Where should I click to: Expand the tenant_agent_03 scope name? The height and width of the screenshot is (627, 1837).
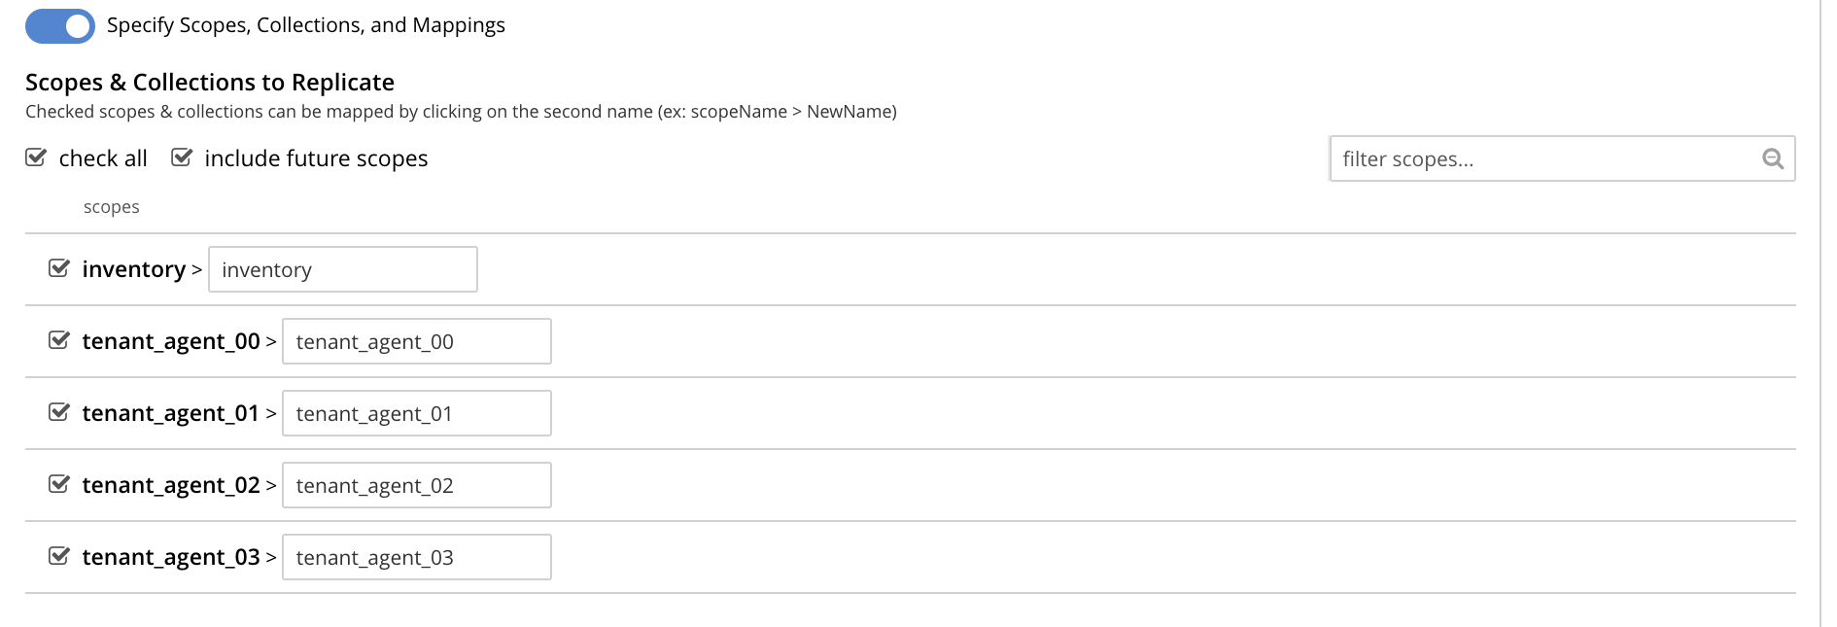pos(171,557)
